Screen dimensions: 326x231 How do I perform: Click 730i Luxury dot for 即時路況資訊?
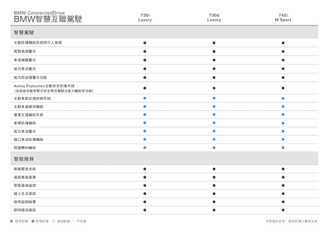coord(145,210)
